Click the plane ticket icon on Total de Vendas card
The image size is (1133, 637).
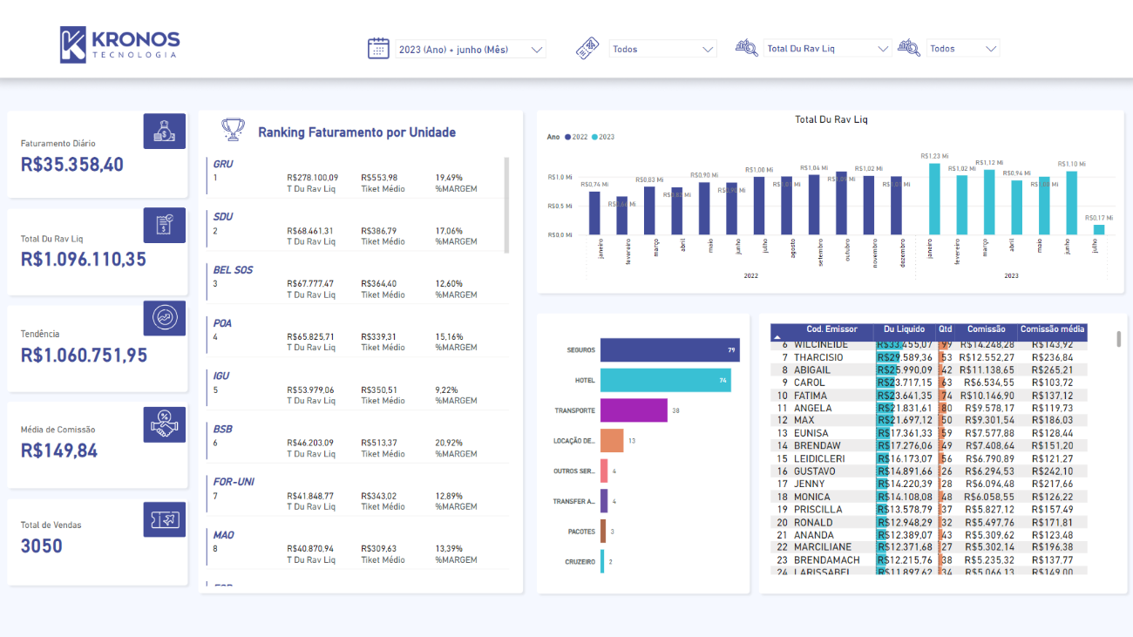(164, 519)
